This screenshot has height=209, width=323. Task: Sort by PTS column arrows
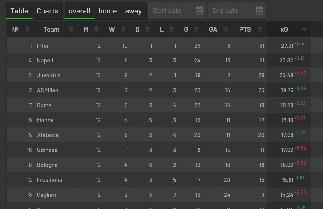click(x=260, y=30)
